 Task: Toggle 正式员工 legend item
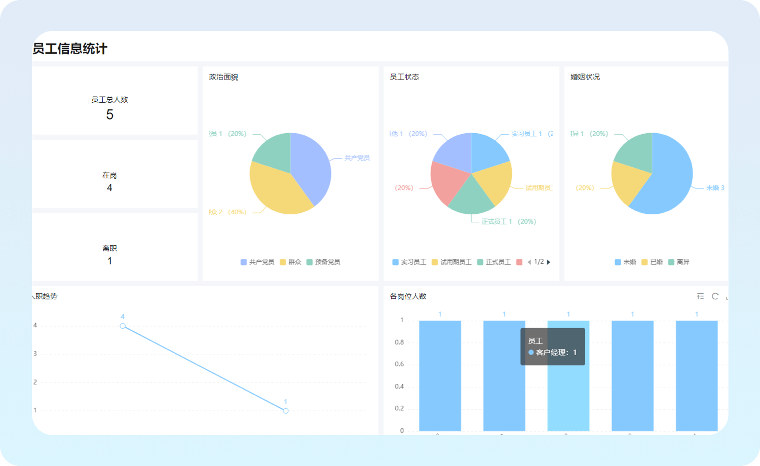click(494, 262)
